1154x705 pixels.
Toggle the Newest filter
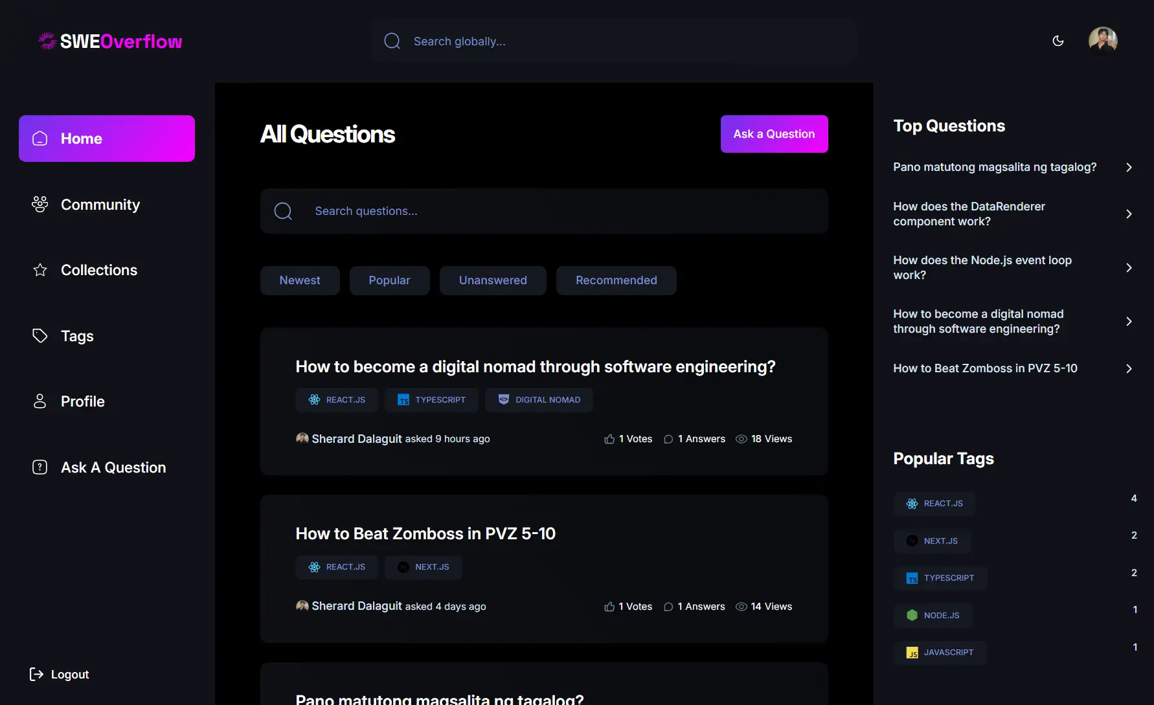point(300,280)
